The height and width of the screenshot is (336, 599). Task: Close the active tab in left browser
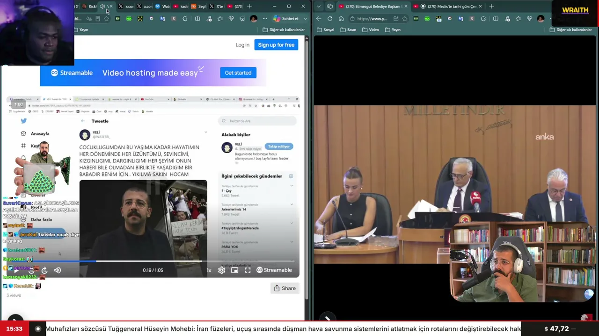point(110,7)
